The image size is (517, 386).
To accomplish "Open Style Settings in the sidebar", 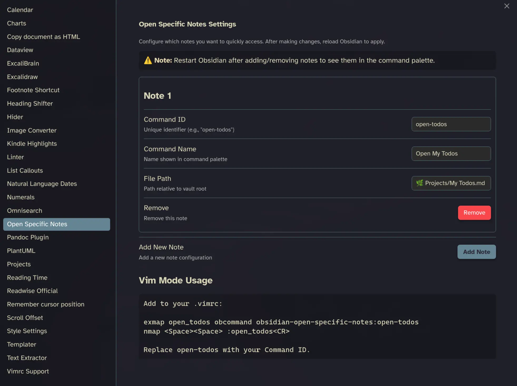I will tap(27, 331).
